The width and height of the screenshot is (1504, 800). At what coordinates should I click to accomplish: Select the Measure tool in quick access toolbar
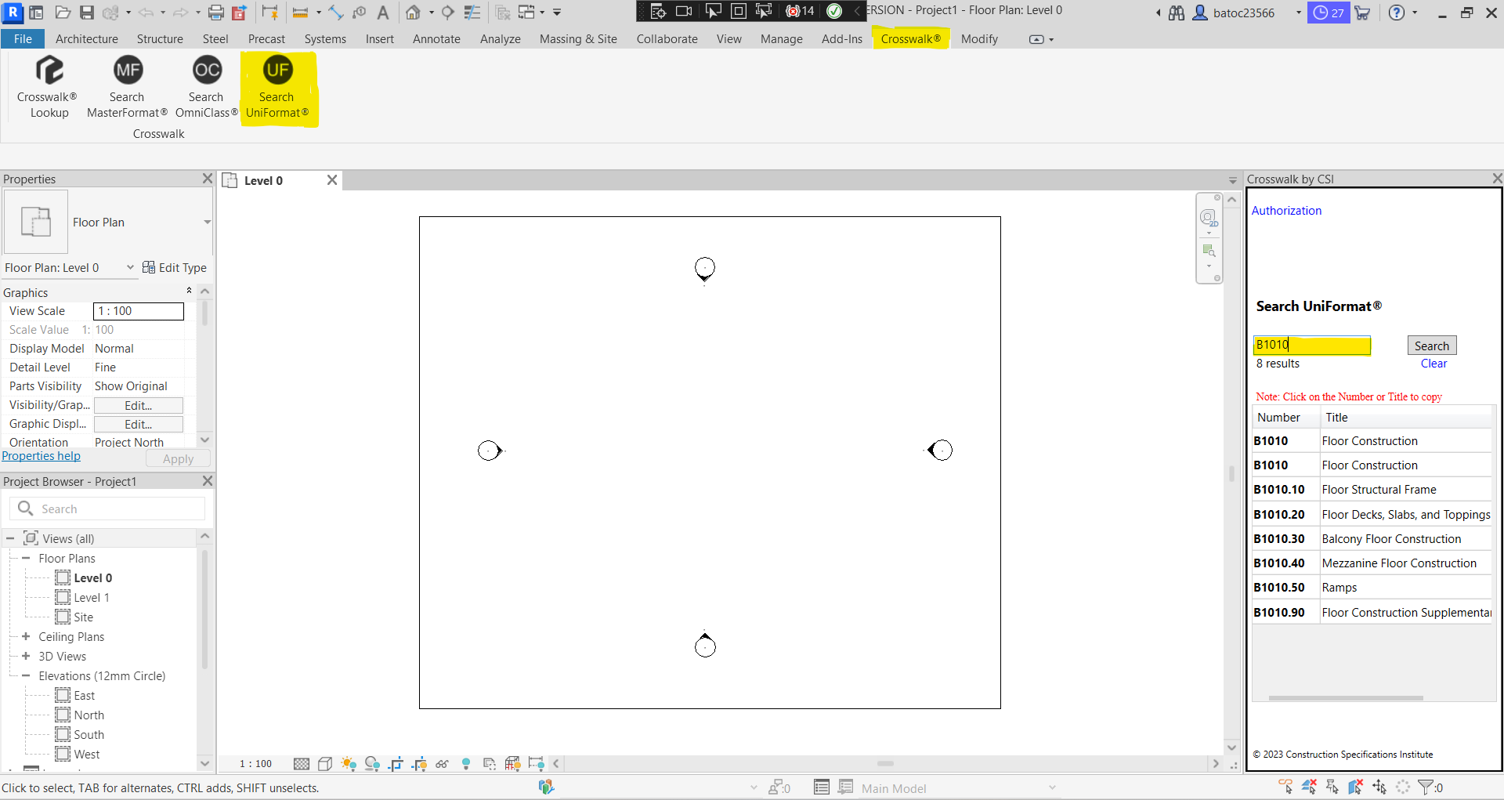click(300, 13)
